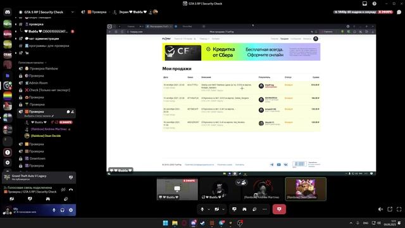Select Babla's avatar participant tile
Image resolution: width=405 pixels, height=228 pixels.
220,189
